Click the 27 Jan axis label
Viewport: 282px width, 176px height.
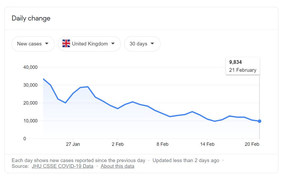pyautogui.click(x=73, y=144)
